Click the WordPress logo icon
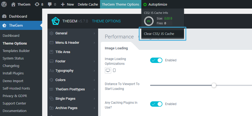Screen dimensions: 252x116 [x=4, y=4]
